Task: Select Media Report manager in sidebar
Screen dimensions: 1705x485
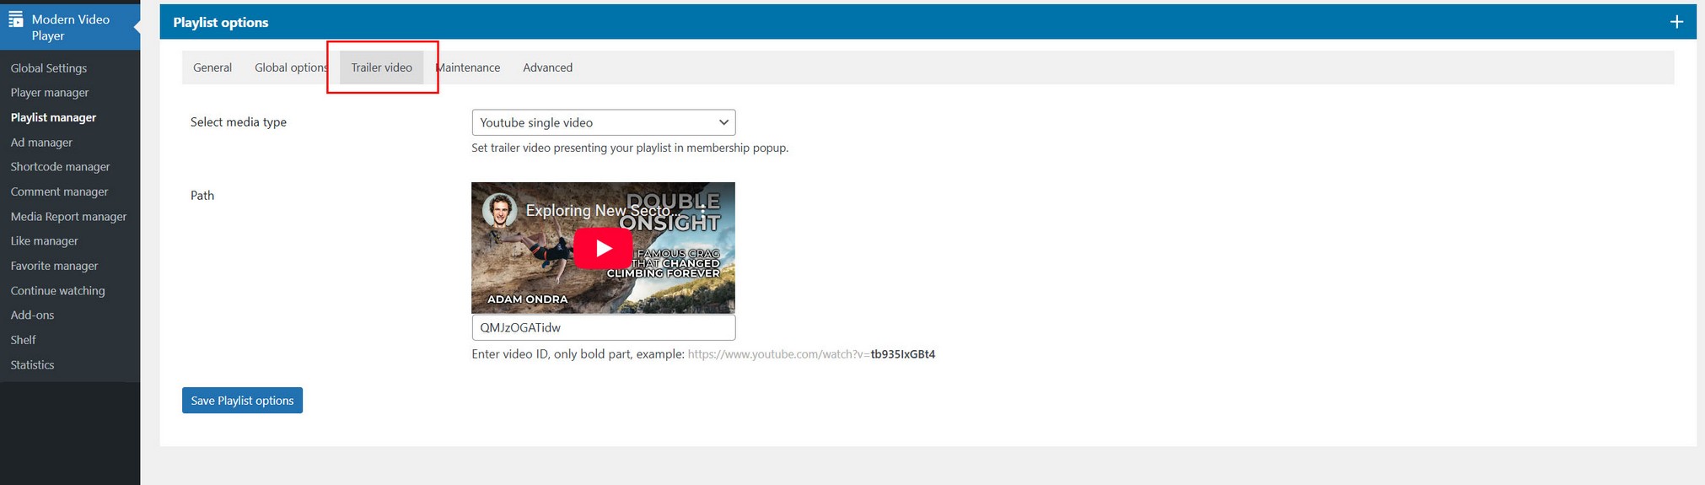Action: (x=68, y=217)
